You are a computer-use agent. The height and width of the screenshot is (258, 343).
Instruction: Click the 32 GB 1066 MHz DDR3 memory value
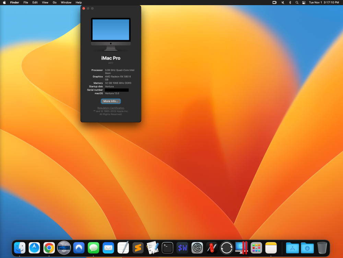[x=118, y=83]
